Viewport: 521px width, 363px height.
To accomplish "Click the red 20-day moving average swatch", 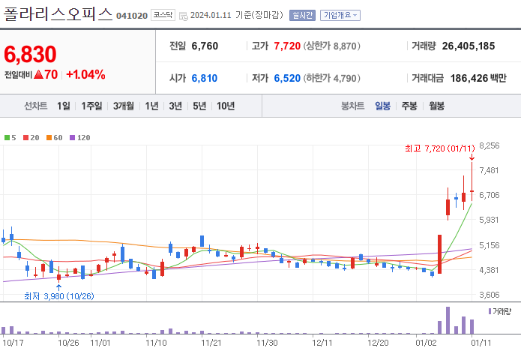I will pos(26,137).
